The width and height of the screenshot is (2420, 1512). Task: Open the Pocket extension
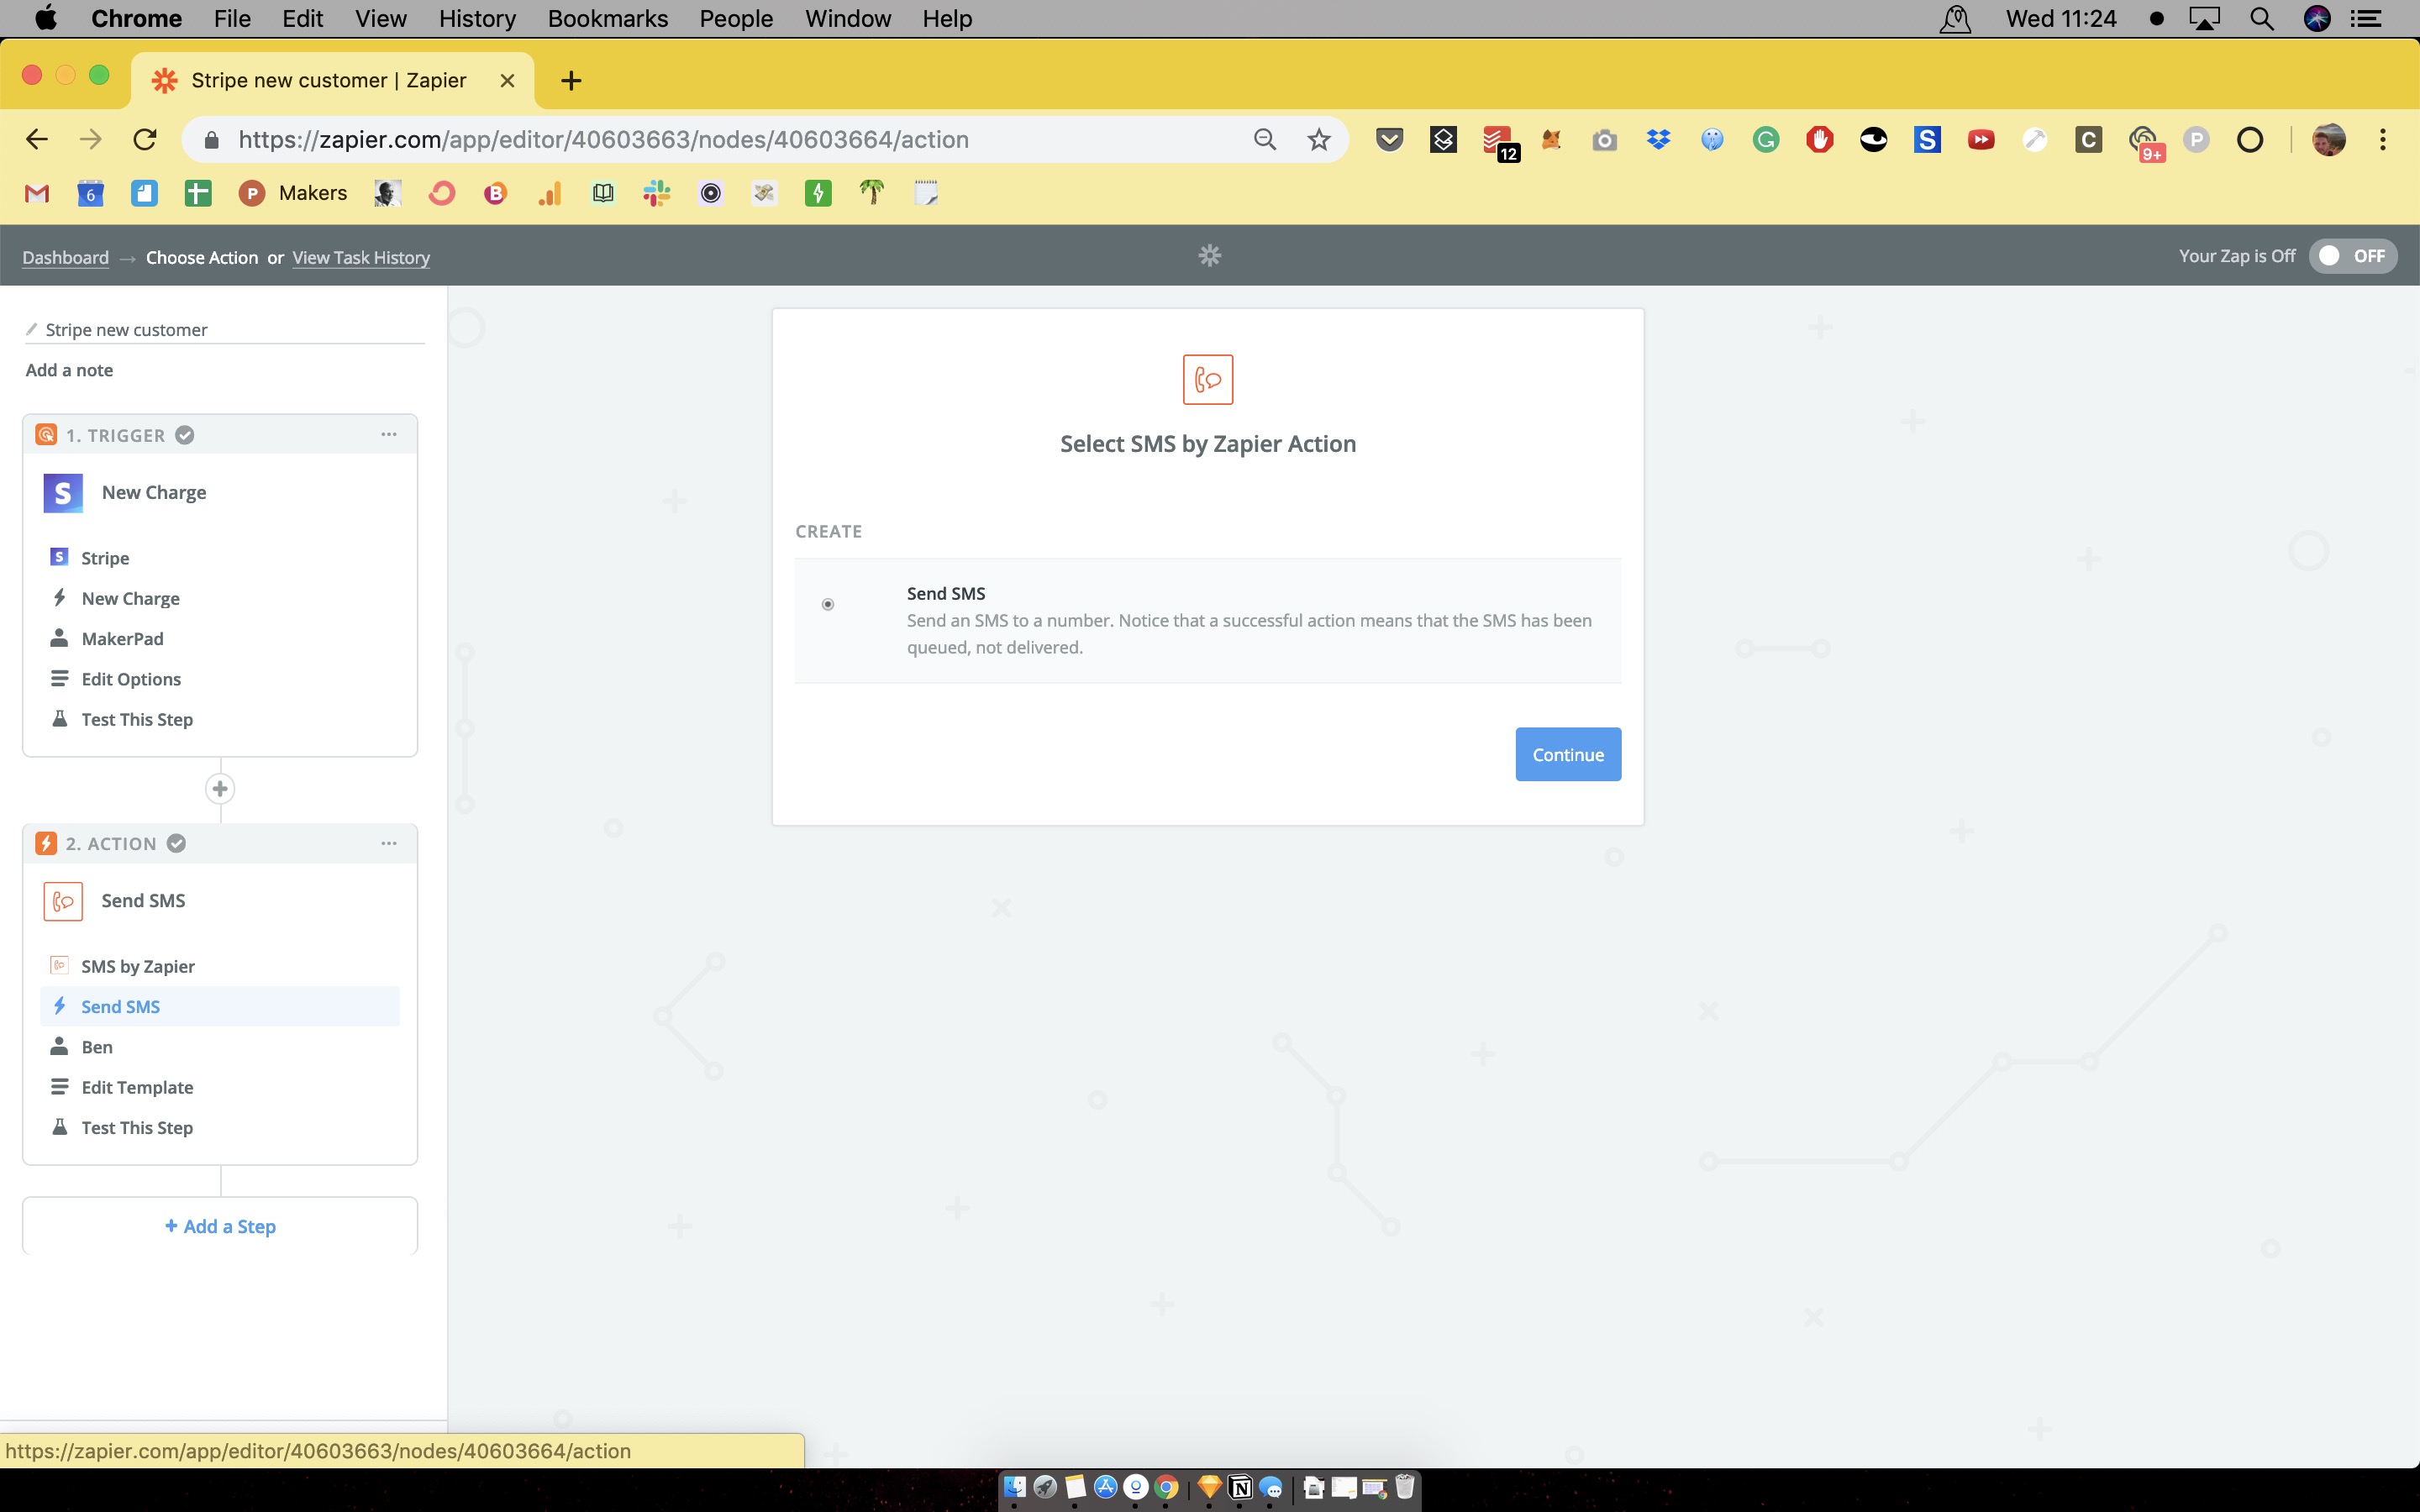[x=1389, y=139]
